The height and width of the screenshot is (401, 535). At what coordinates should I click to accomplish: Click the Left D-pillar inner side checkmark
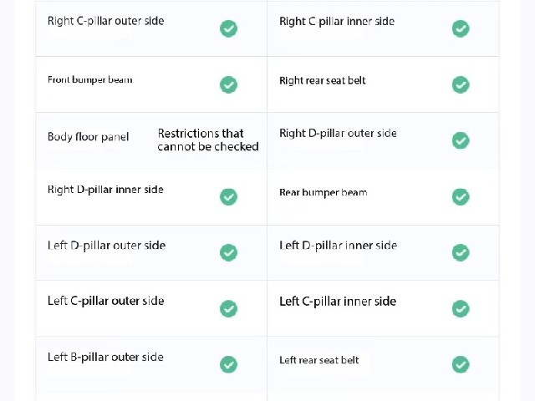[x=461, y=252]
